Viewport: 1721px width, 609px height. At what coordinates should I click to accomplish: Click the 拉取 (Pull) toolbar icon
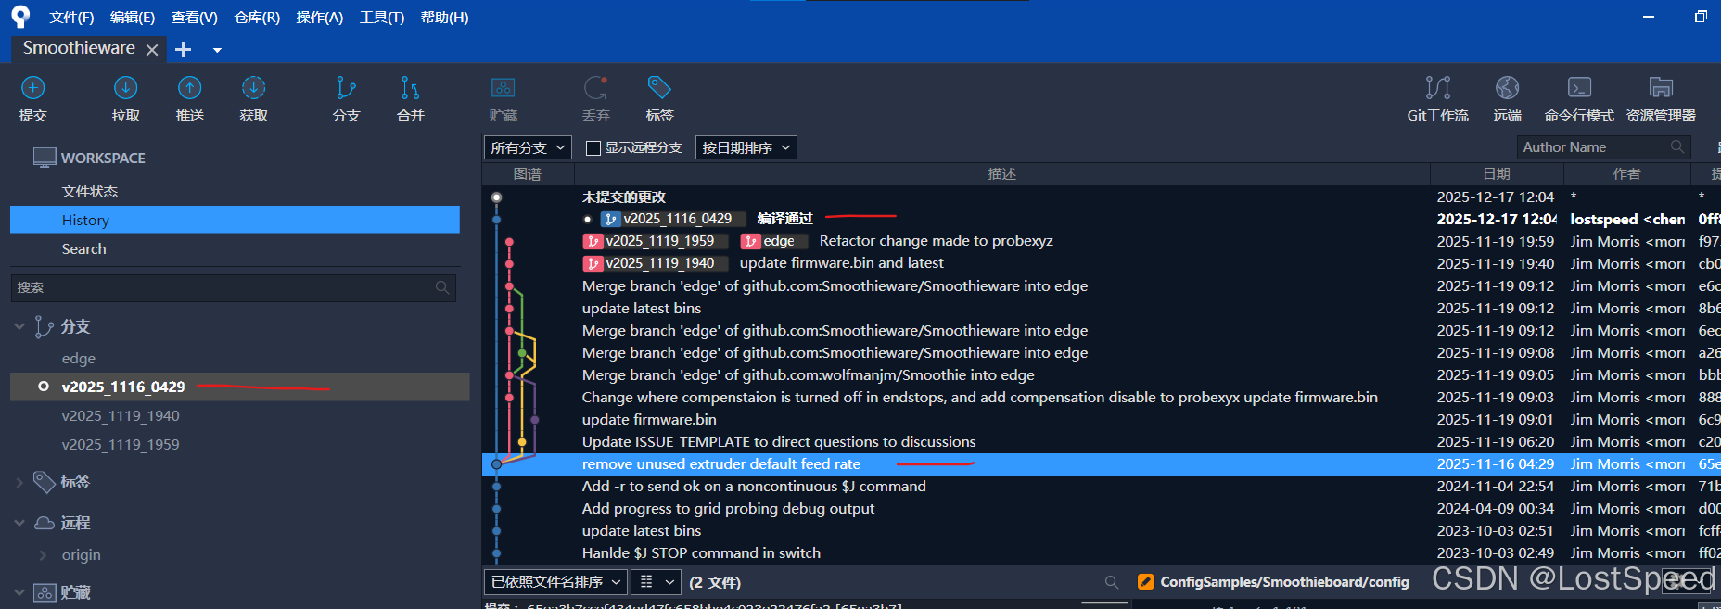125,88
